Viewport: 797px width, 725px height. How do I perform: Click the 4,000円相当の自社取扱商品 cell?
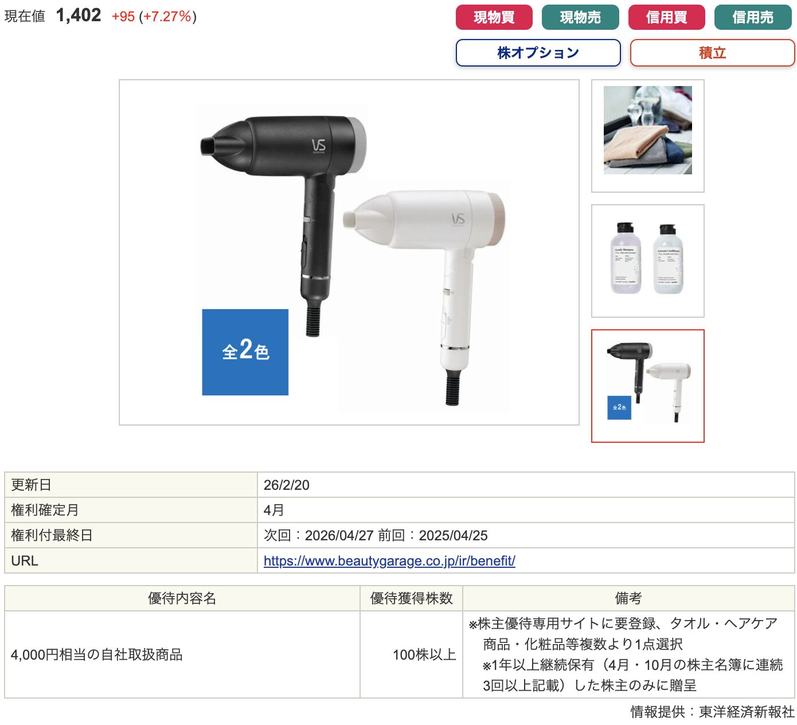coord(182,654)
